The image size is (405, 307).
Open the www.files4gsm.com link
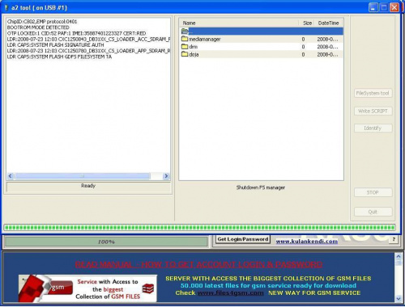230,292
